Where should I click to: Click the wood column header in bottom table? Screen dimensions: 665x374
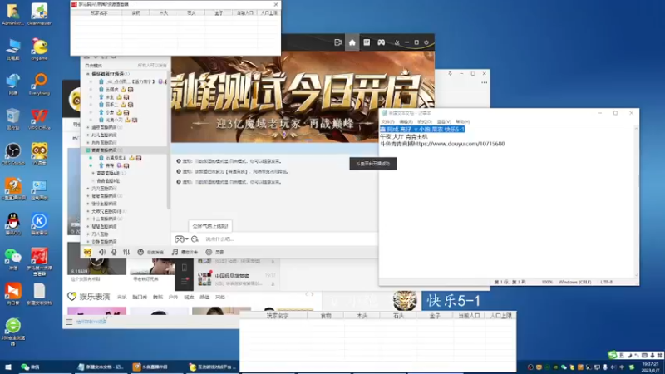pyautogui.click(x=362, y=316)
